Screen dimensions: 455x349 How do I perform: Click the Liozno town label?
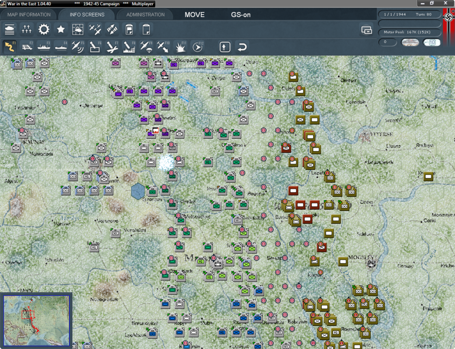pos(393,146)
